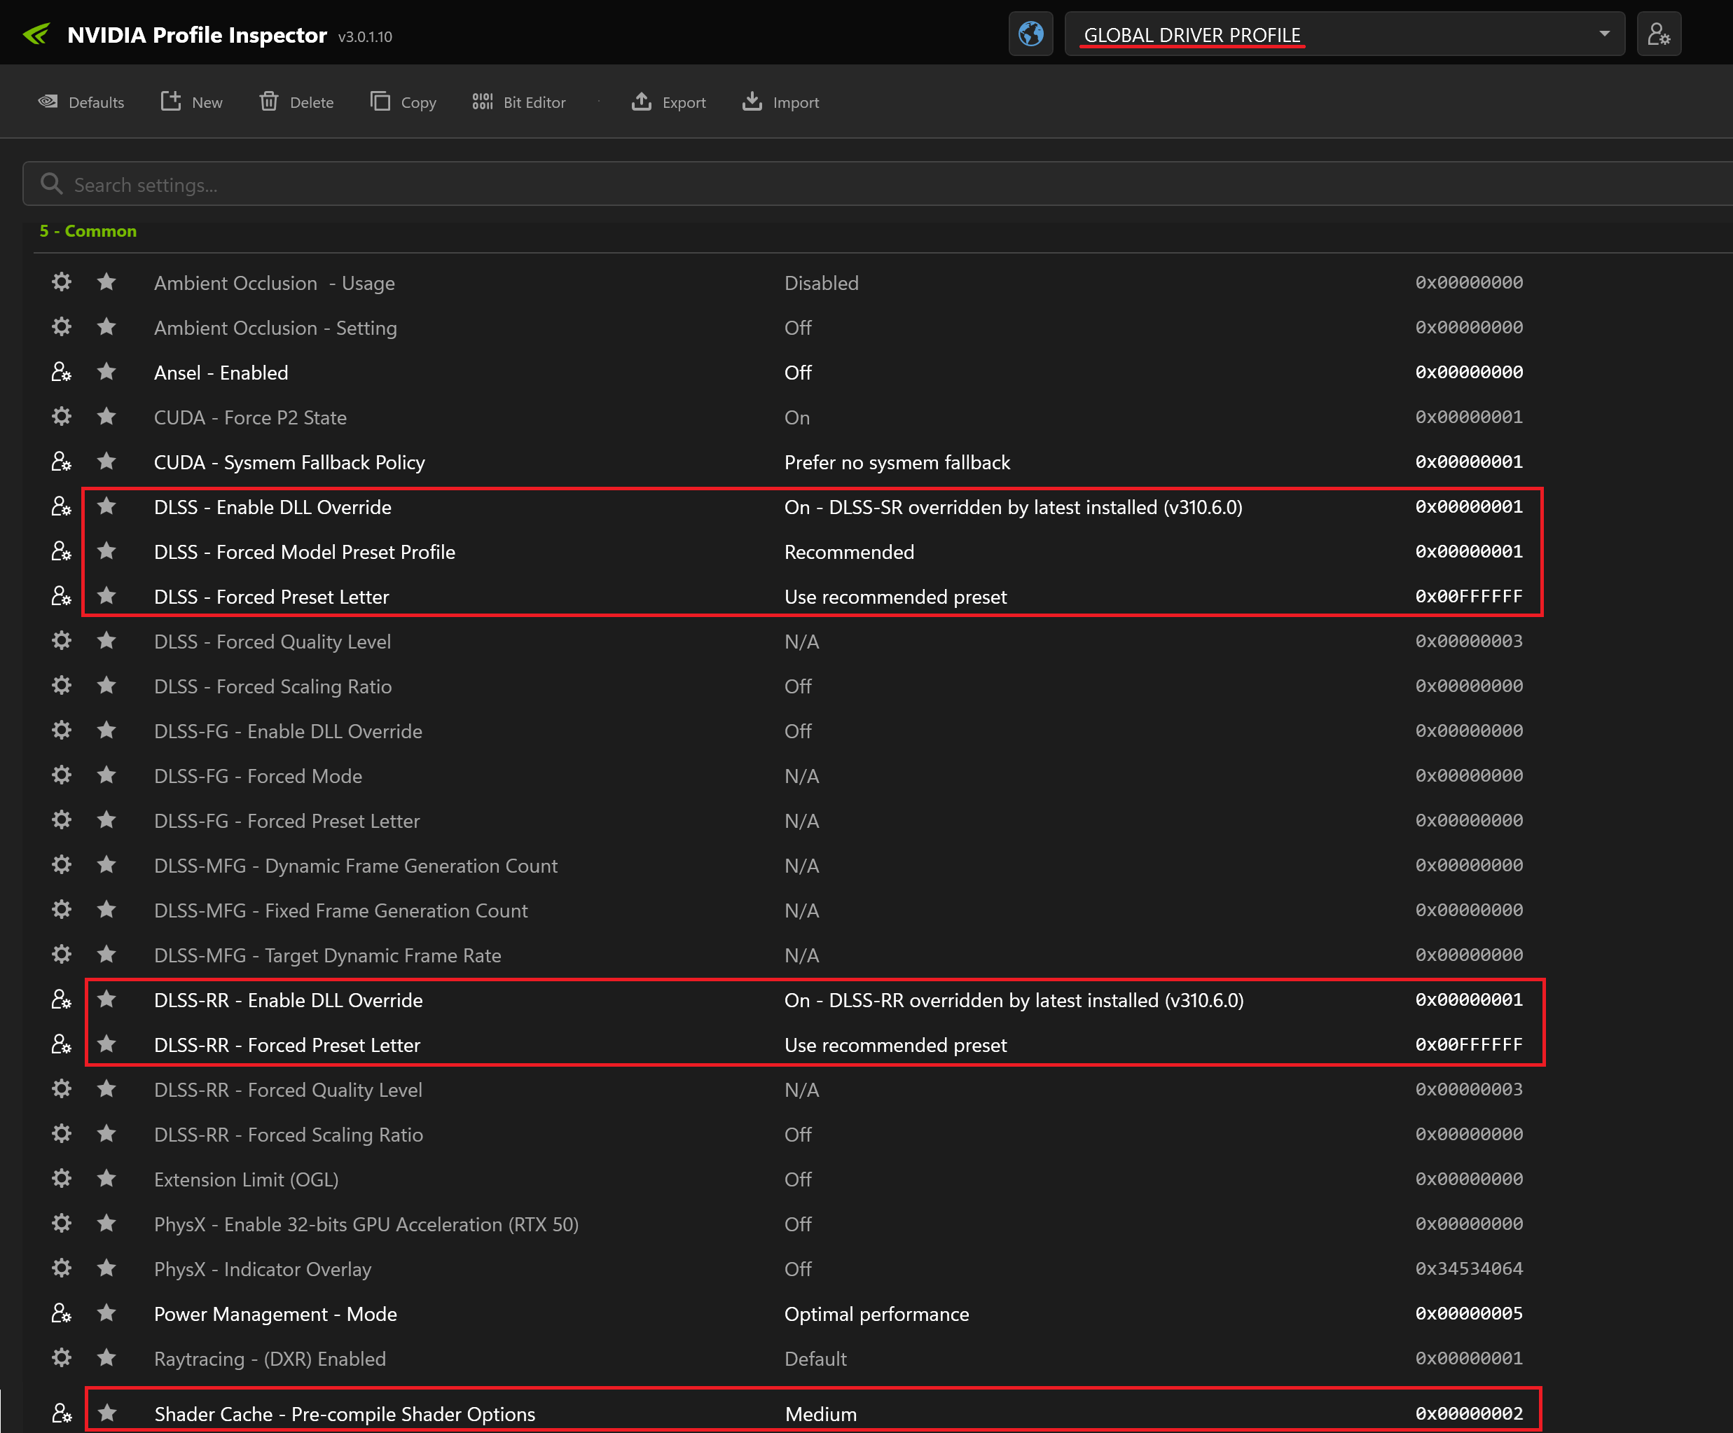
Task: Toggle favorite star for CUDA - Sysmem Fallback Policy
Action: pos(106,461)
